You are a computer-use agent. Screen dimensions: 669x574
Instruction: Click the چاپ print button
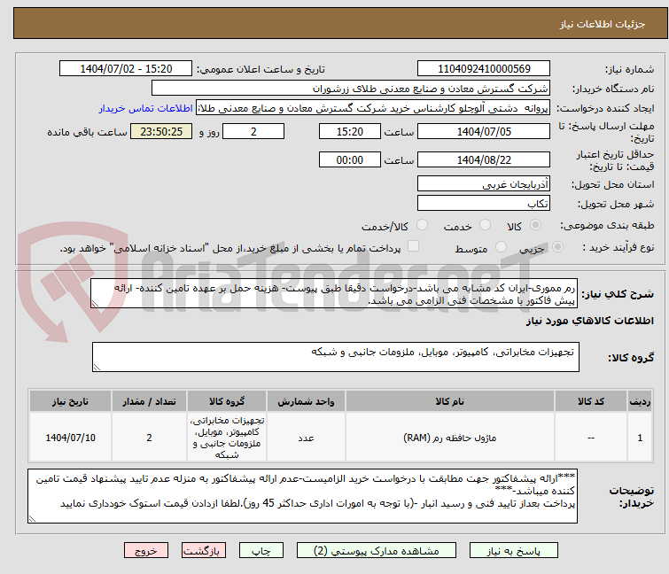[x=261, y=551]
